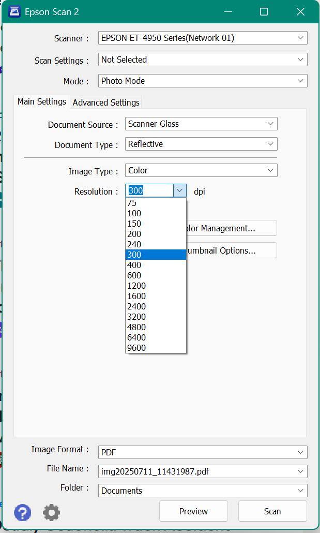This screenshot has width=320, height=533.
Task: Choose 600 dpi from resolution list
Action: (134, 275)
